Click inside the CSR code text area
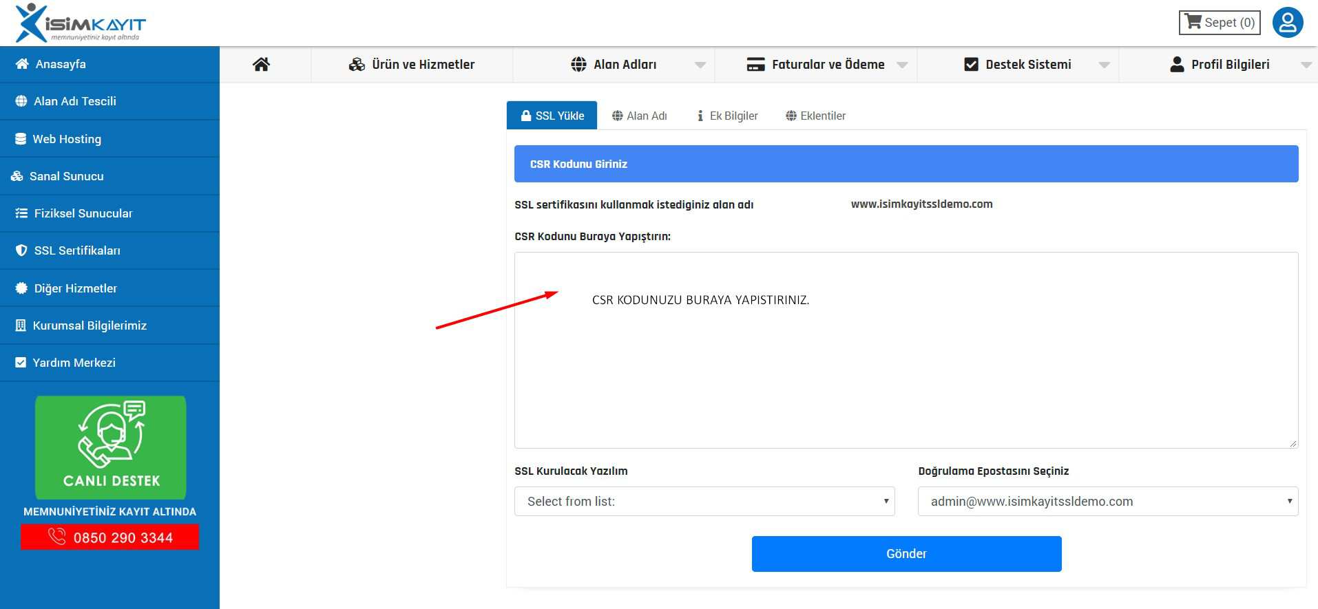 (x=906, y=350)
